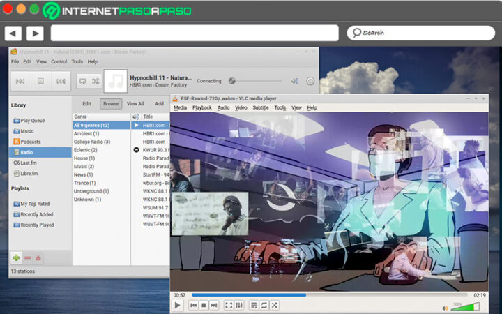The image size is (502, 314).
Task: Open Subtitle menu in VLC
Action: click(x=261, y=108)
